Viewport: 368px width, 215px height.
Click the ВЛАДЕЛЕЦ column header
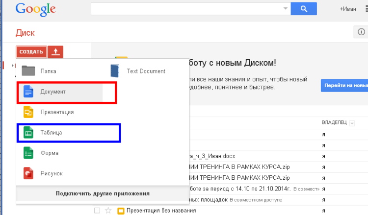[334, 122]
